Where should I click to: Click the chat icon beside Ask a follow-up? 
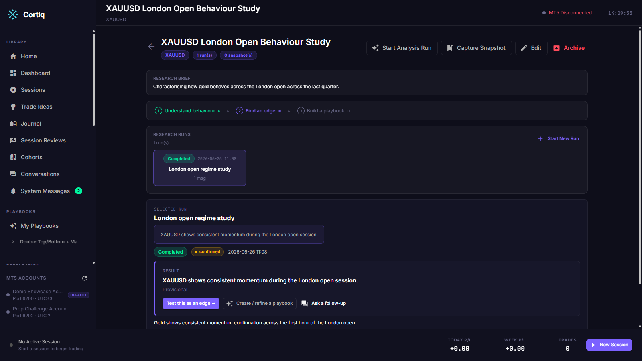pos(305,304)
